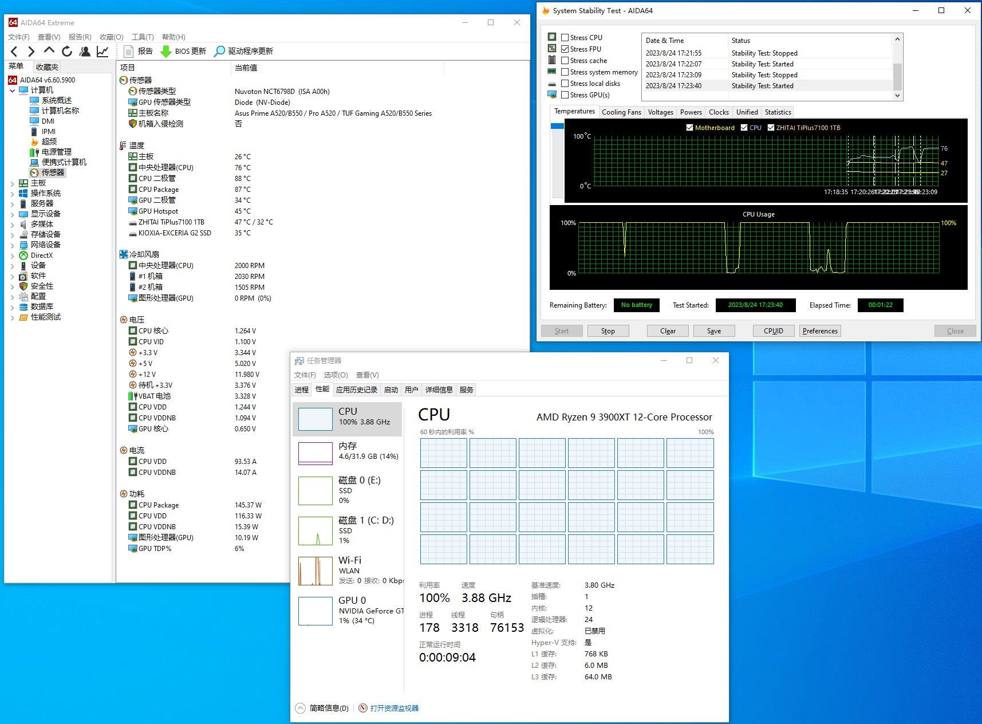Expand the 网络设备 tree node

(x=13, y=245)
